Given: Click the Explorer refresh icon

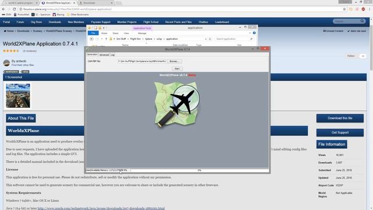Looking at the screenshot, I should (x=210, y=39).
